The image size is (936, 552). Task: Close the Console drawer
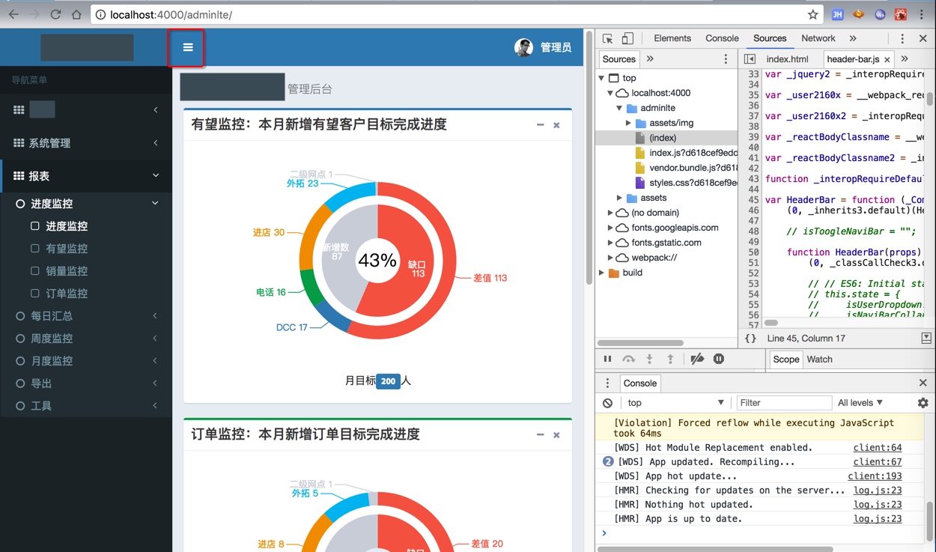(923, 383)
